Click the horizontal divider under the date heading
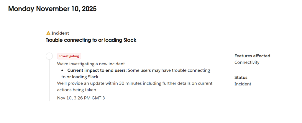The width and height of the screenshot is (302, 123). click(x=151, y=23)
